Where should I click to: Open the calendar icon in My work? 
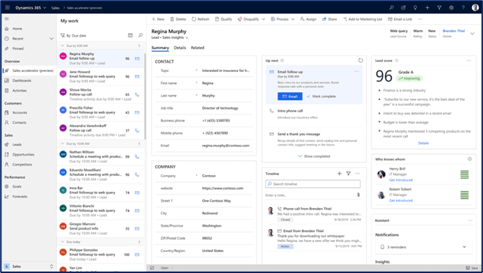[x=130, y=35]
